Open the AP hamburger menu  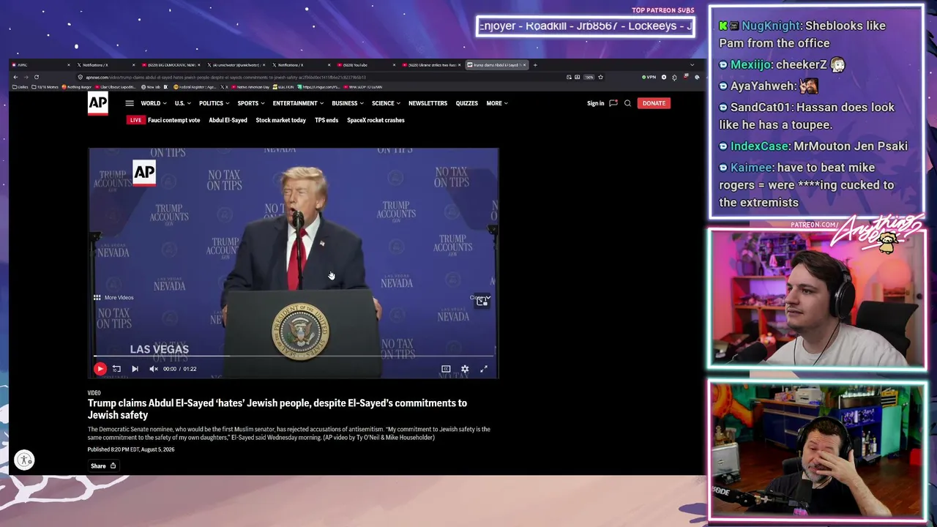(130, 103)
